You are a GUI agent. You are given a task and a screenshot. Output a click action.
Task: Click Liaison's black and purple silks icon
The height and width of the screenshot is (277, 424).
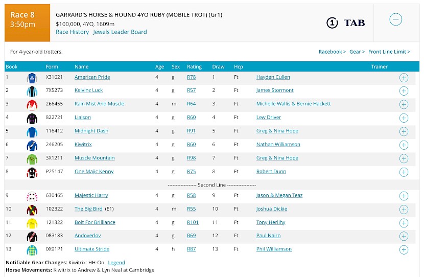[x=32, y=119]
